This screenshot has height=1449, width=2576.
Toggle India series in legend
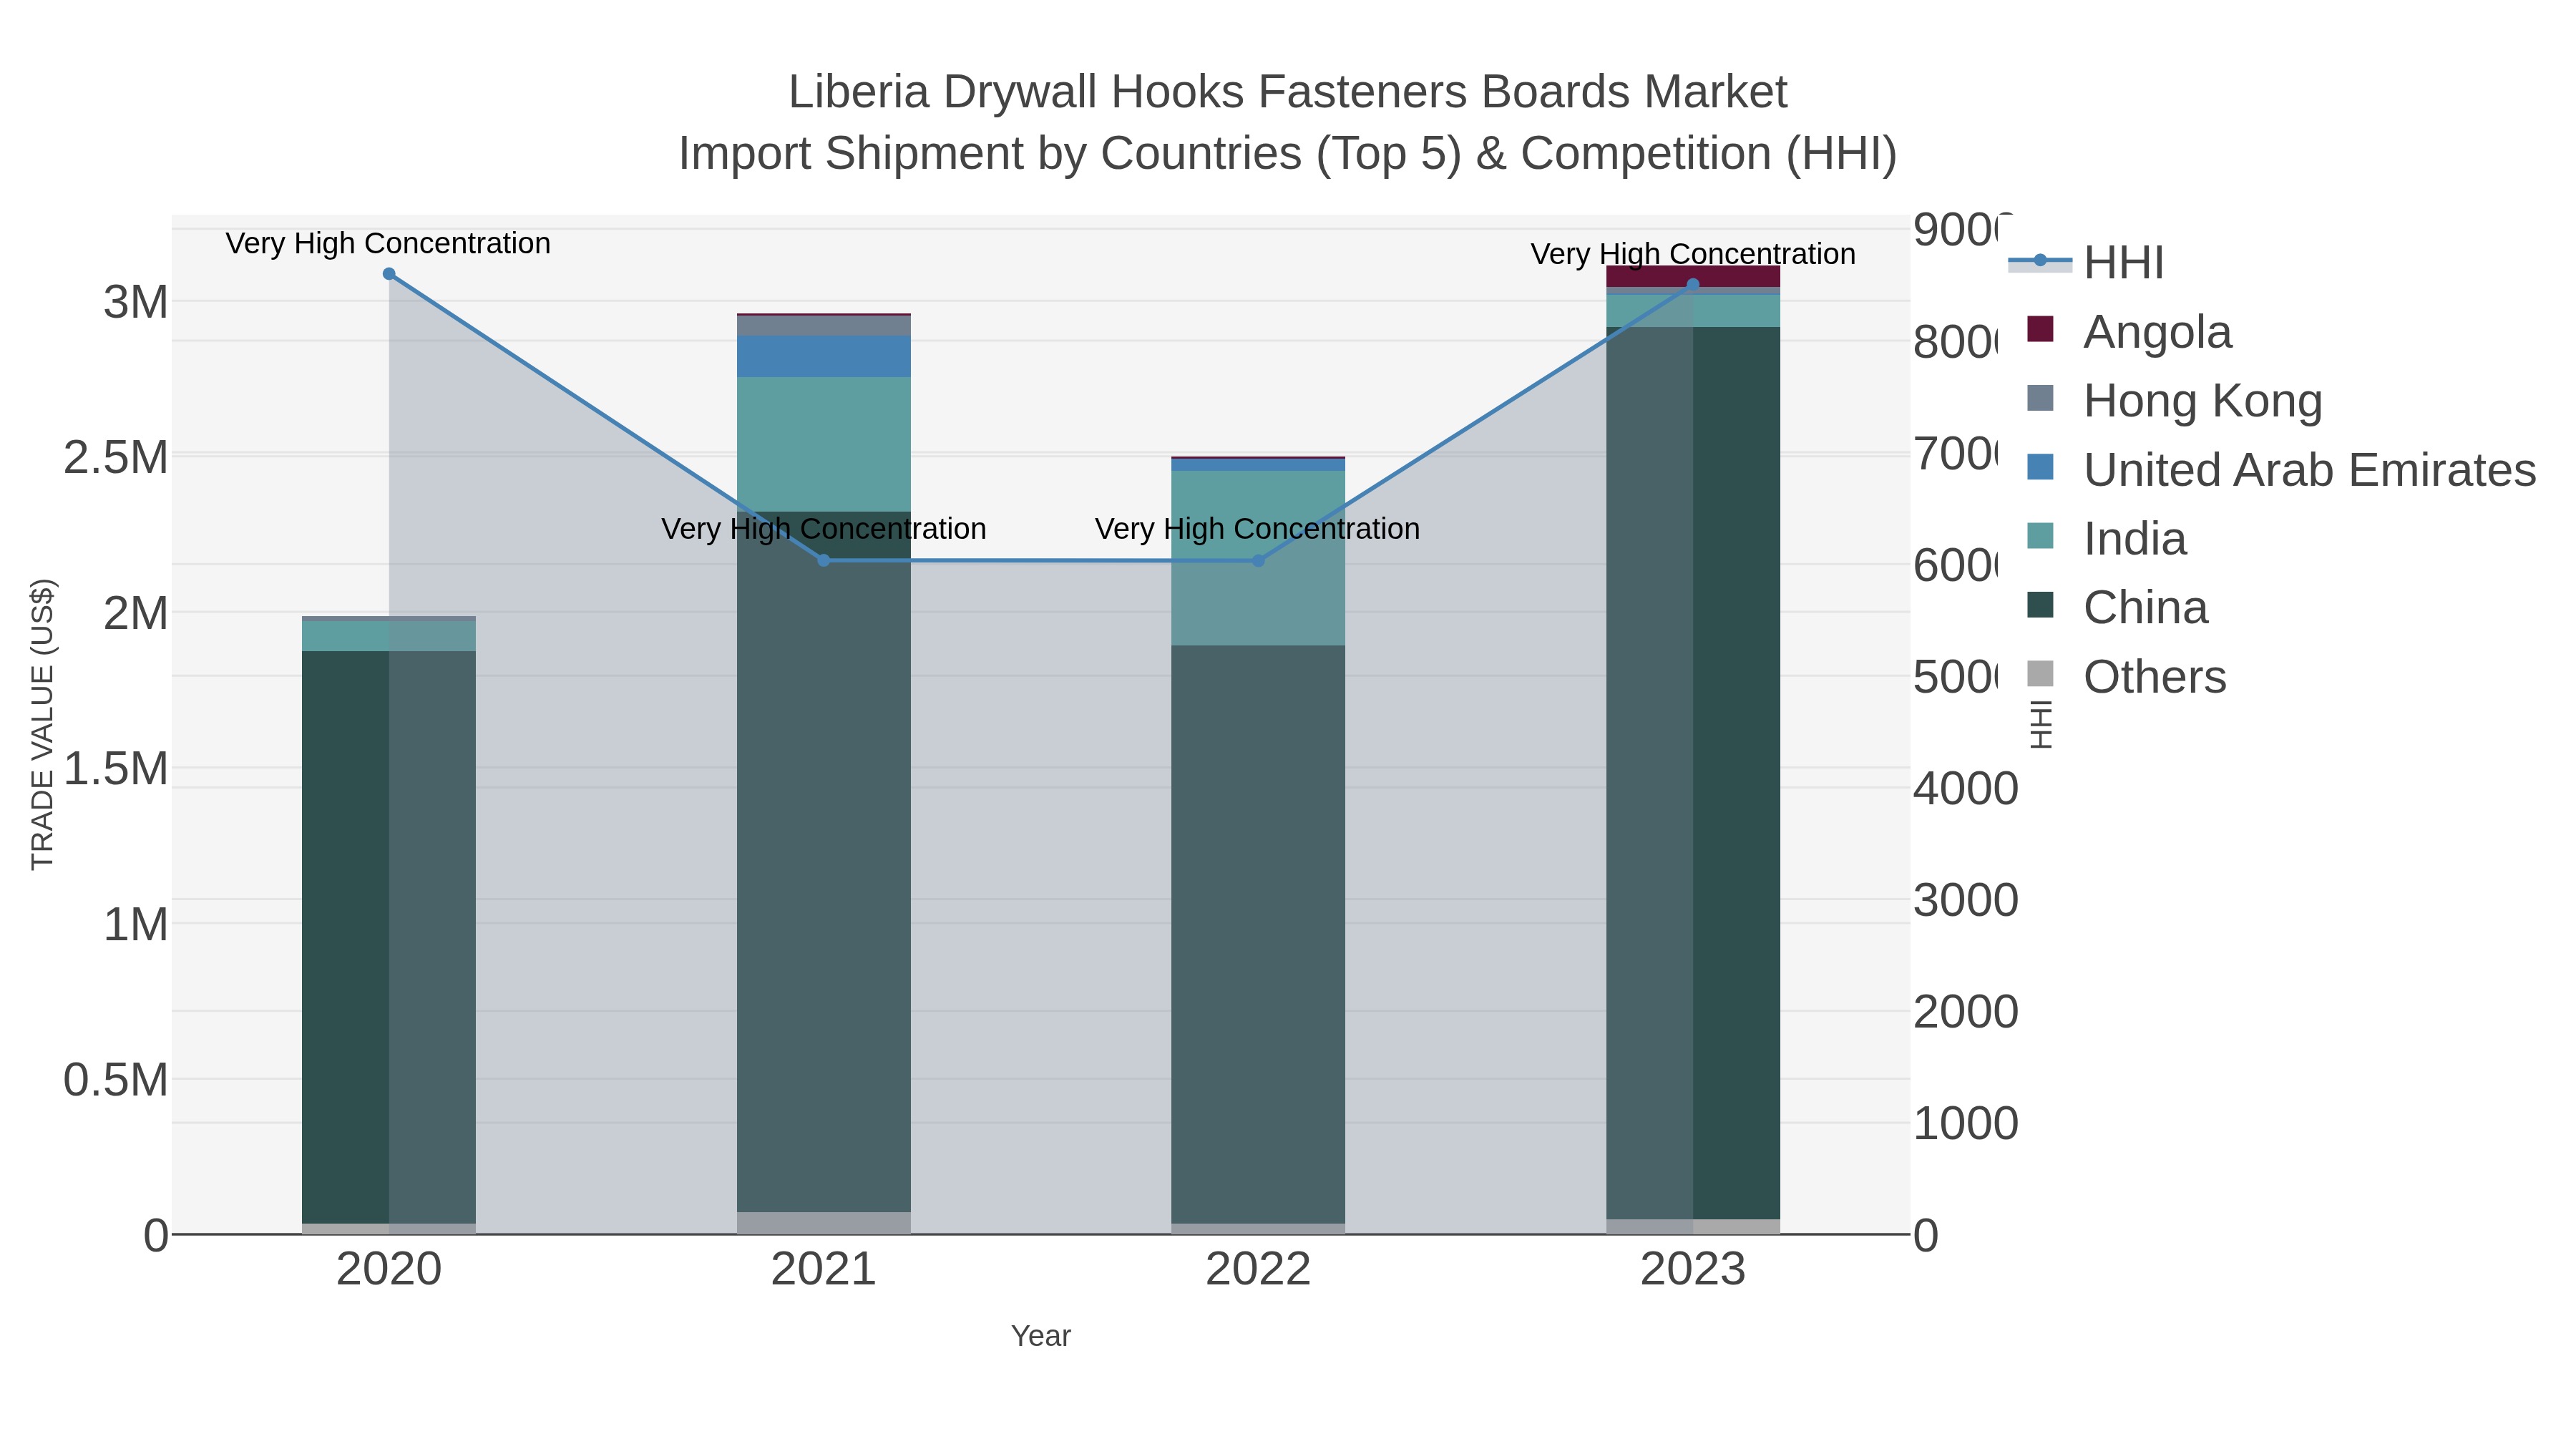2106,538
